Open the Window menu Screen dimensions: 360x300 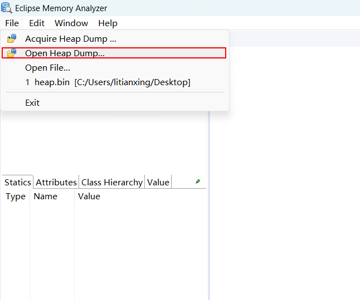point(71,23)
